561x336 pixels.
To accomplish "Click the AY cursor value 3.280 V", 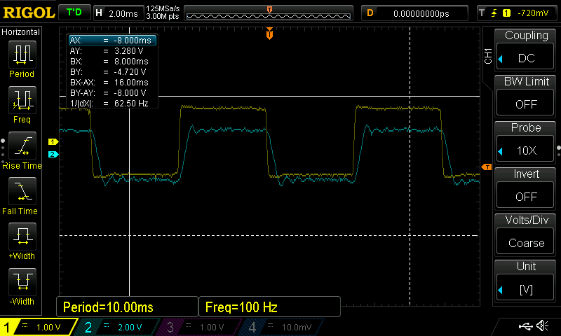I will coord(129,51).
